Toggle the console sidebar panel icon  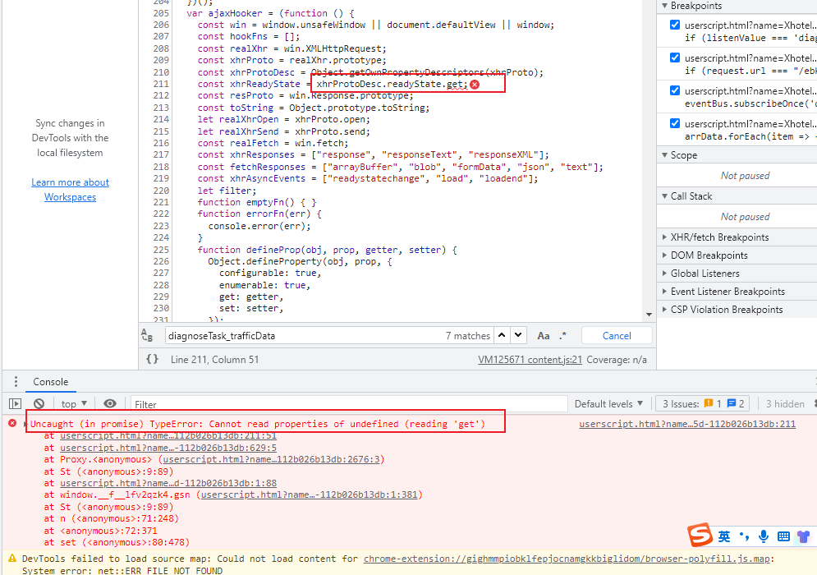pos(15,403)
